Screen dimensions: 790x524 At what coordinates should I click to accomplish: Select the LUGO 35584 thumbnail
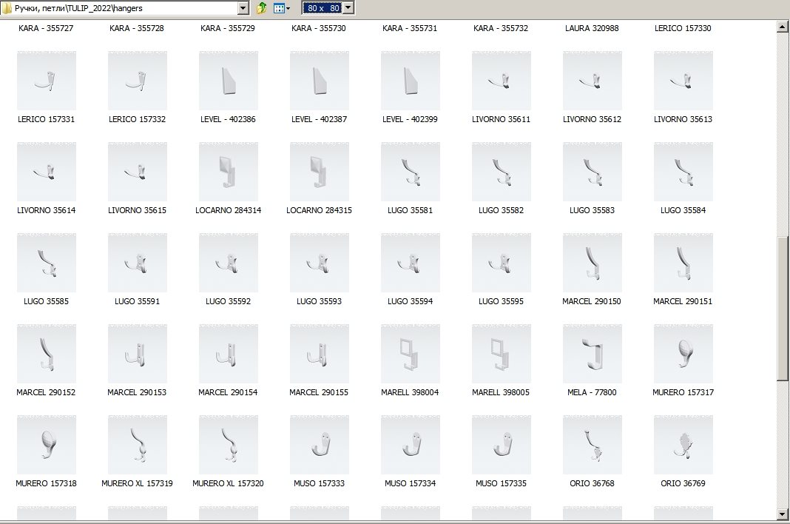click(x=683, y=172)
